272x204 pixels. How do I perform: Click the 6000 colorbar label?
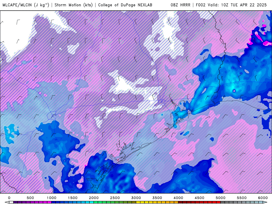click(x=263, y=198)
